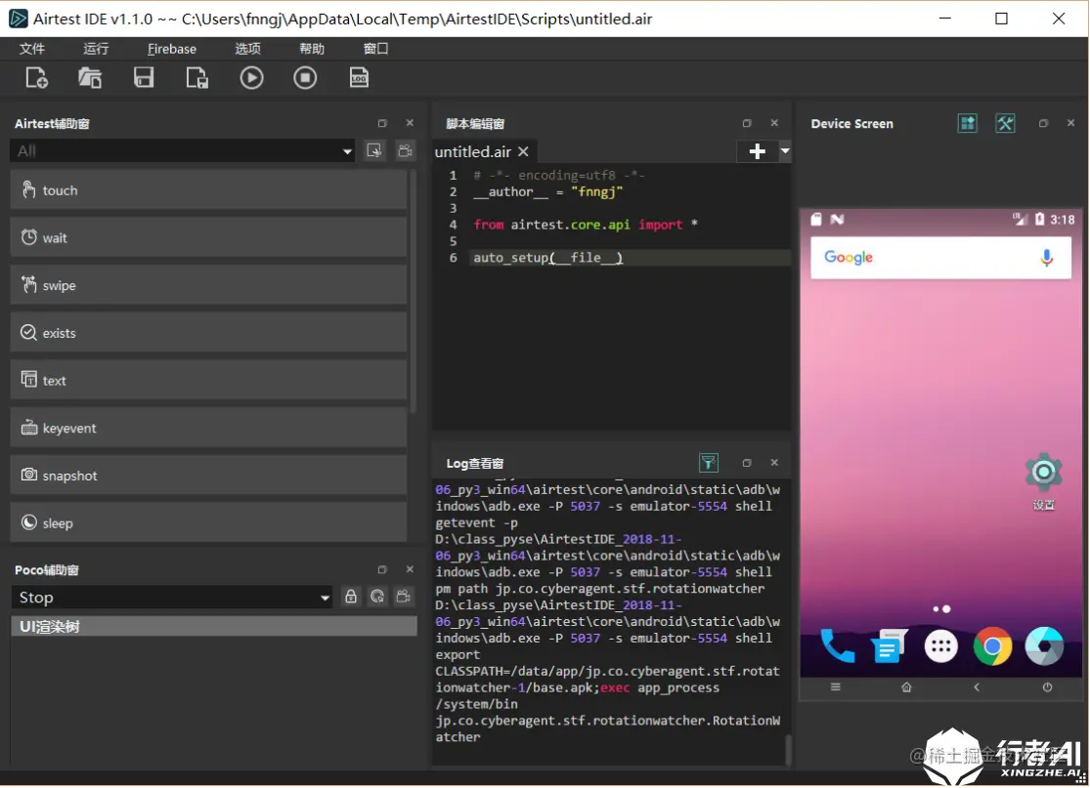The height and width of the screenshot is (788, 1090).
Task: Run the script with play button
Action: (x=251, y=78)
